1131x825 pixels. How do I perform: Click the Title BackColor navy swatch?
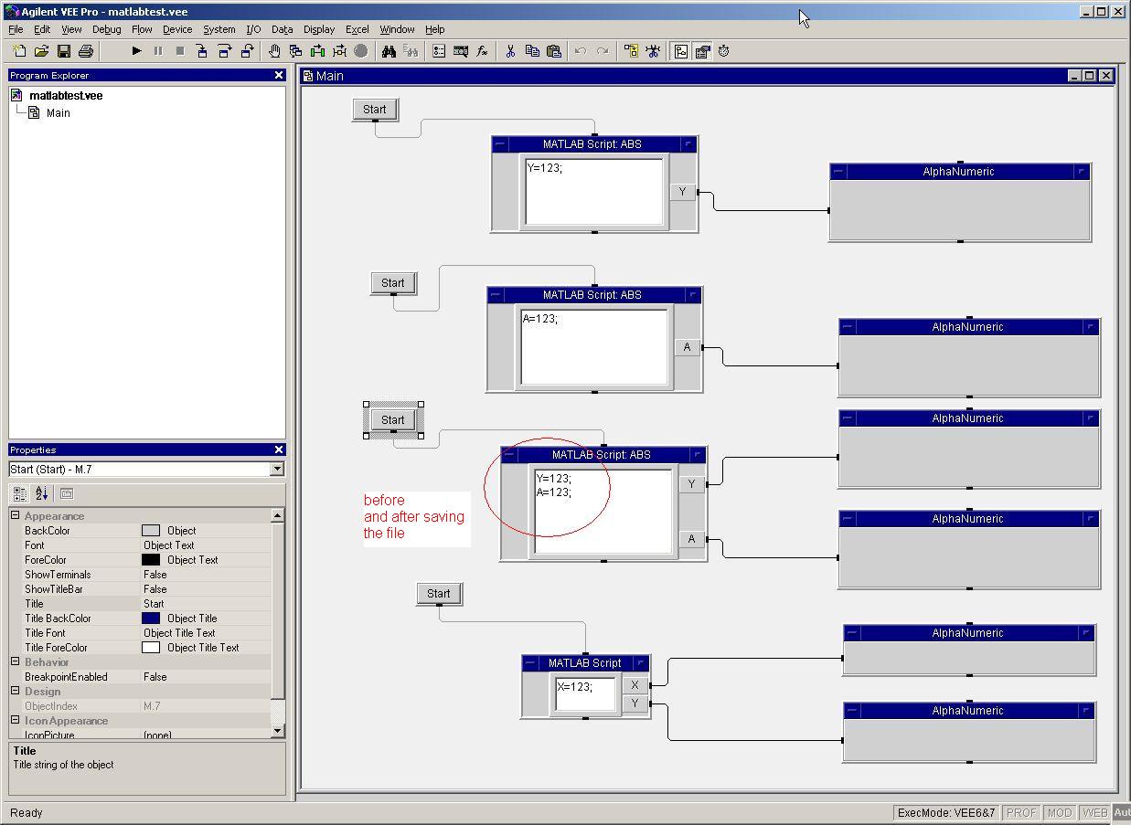point(151,619)
